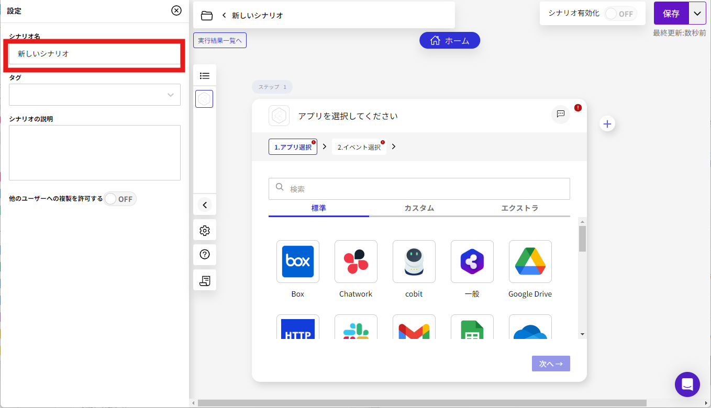Close the 設定 panel with the X icon
This screenshot has height=408, width=711.
click(176, 10)
